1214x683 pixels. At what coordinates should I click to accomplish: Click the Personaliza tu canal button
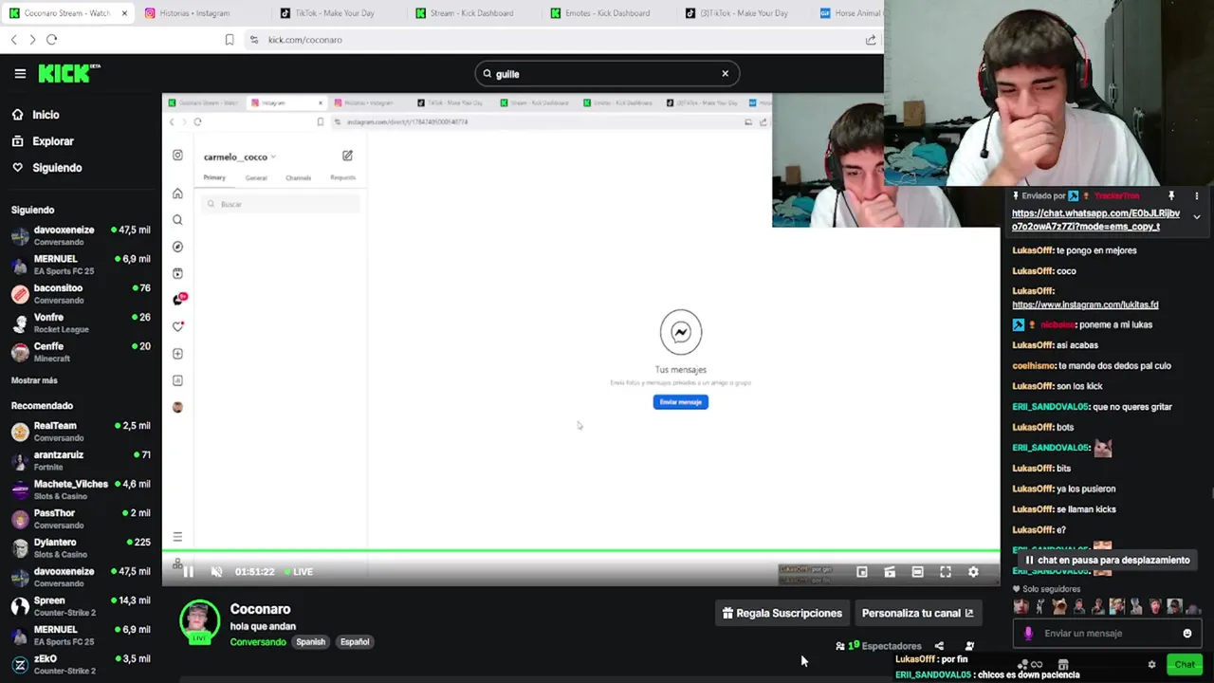click(918, 613)
